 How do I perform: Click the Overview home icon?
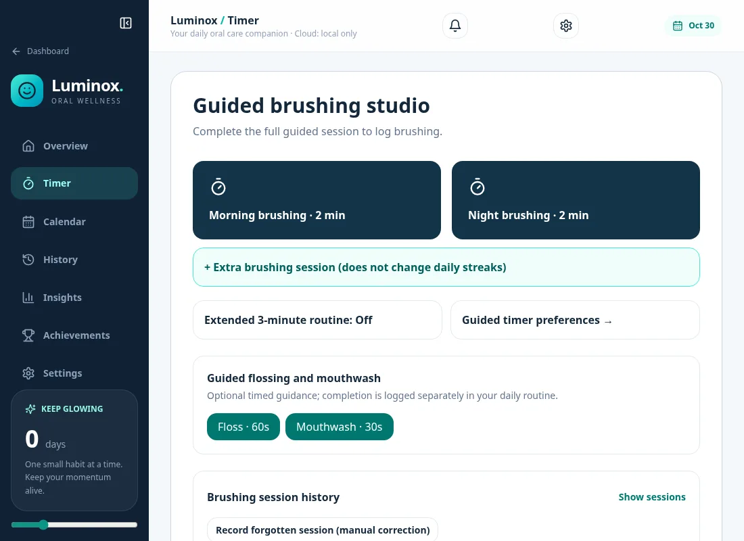tap(28, 145)
